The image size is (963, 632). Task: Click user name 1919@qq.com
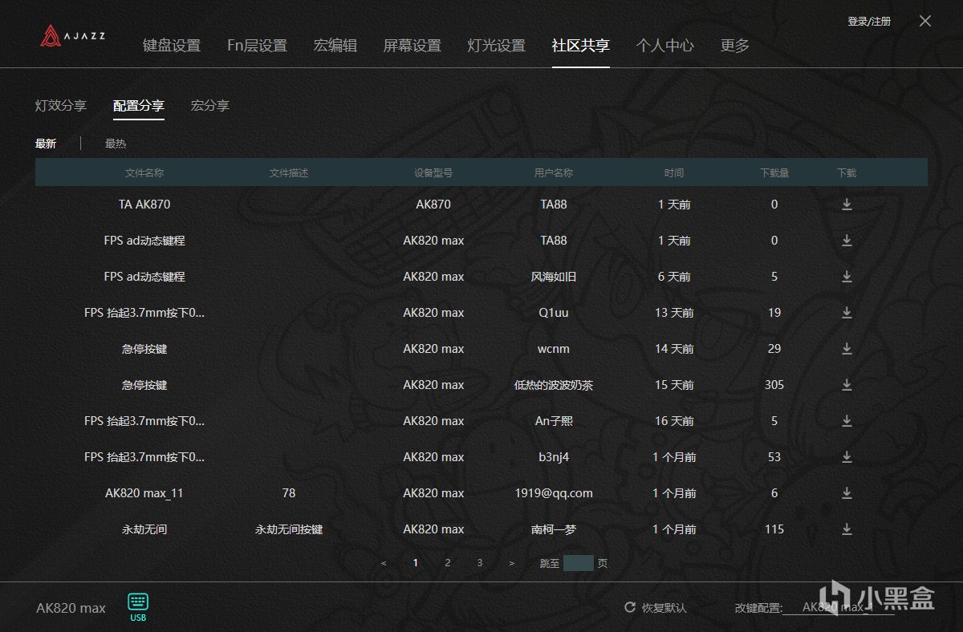pos(554,493)
